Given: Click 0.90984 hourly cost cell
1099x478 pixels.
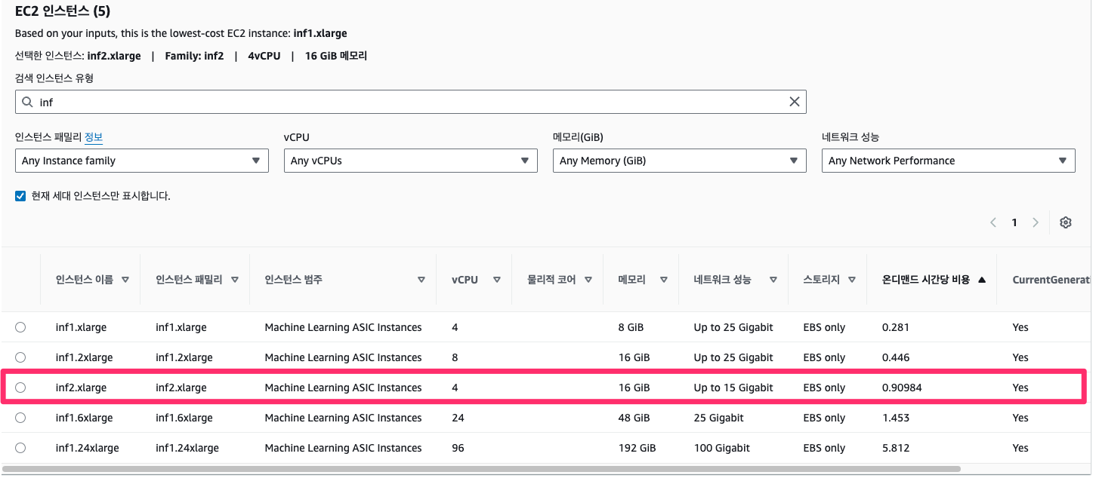Looking at the screenshot, I should tap(902, 388).
